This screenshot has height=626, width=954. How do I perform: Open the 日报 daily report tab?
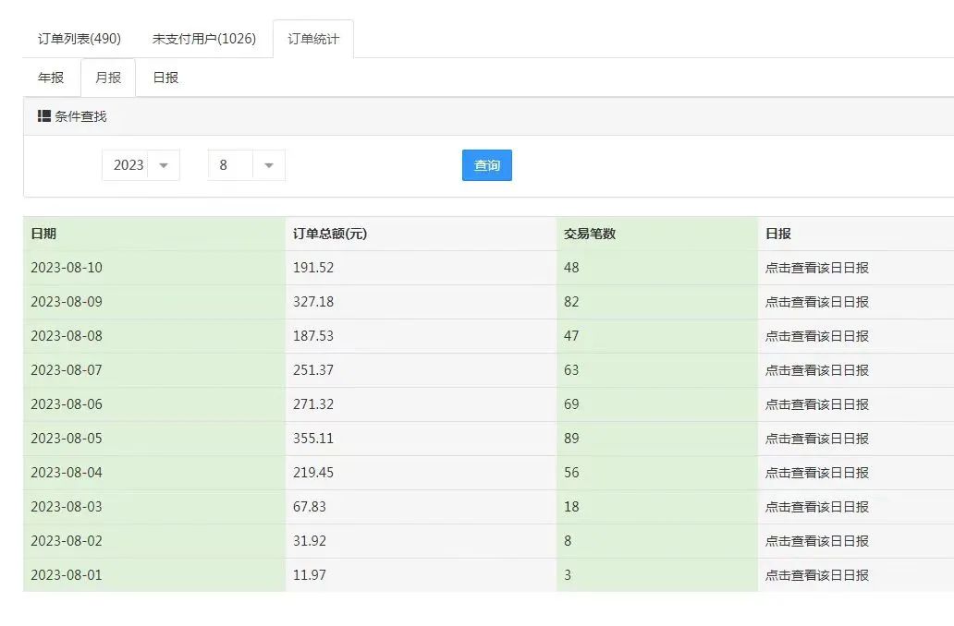[x=164, y=78]
